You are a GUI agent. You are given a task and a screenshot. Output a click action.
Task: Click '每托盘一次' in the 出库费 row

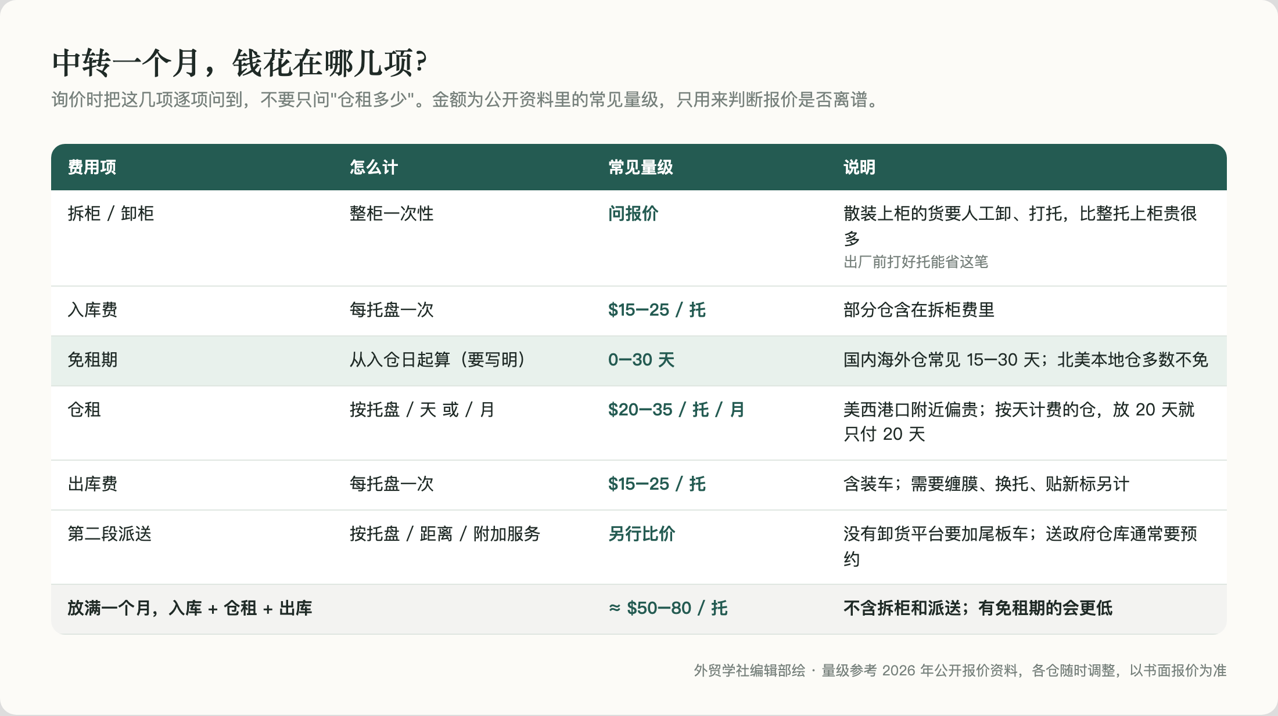[x=392, y=484]
